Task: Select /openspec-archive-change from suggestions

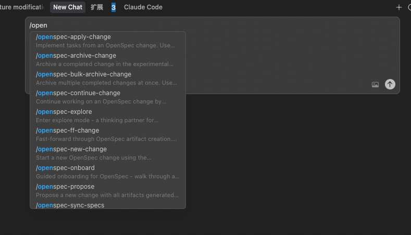Action: pos(108,60)
